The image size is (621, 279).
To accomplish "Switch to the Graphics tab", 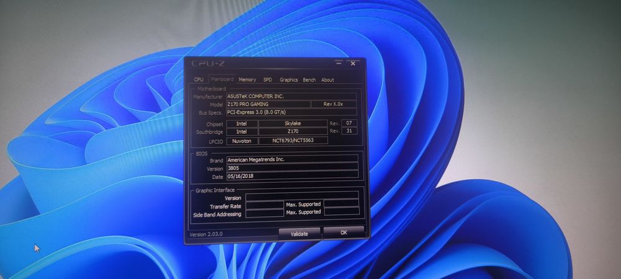I will tap(289, 80).
